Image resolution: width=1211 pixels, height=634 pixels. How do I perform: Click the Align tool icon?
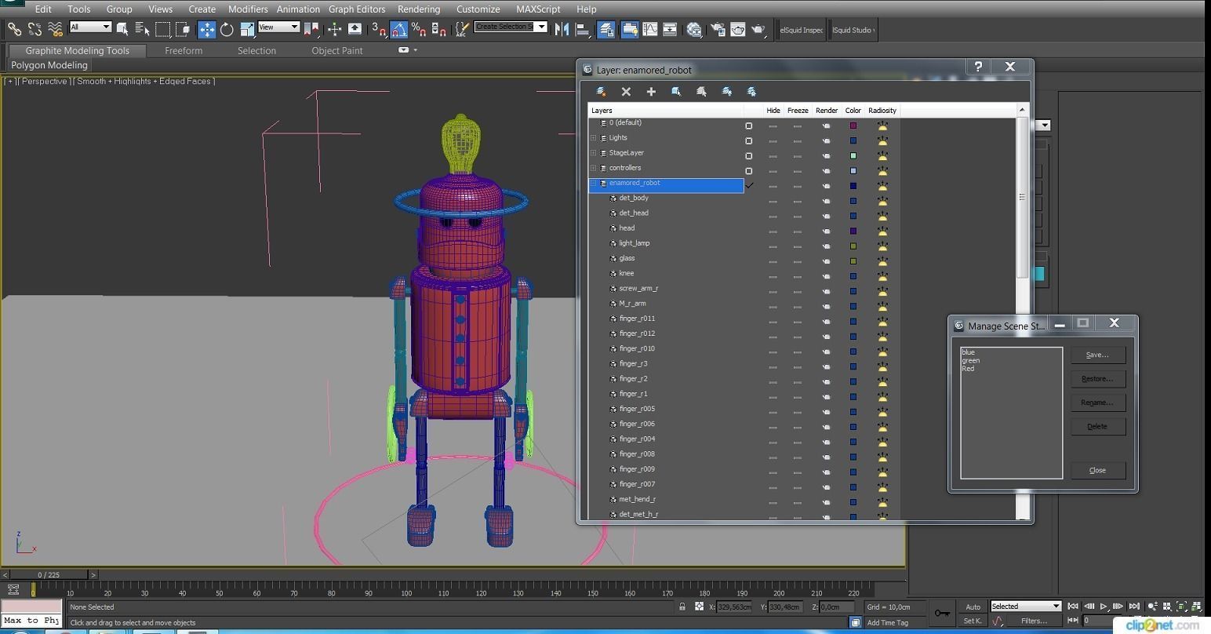[582, 29]
